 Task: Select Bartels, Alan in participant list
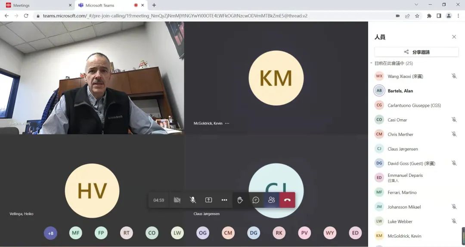(x=400, y=91)
